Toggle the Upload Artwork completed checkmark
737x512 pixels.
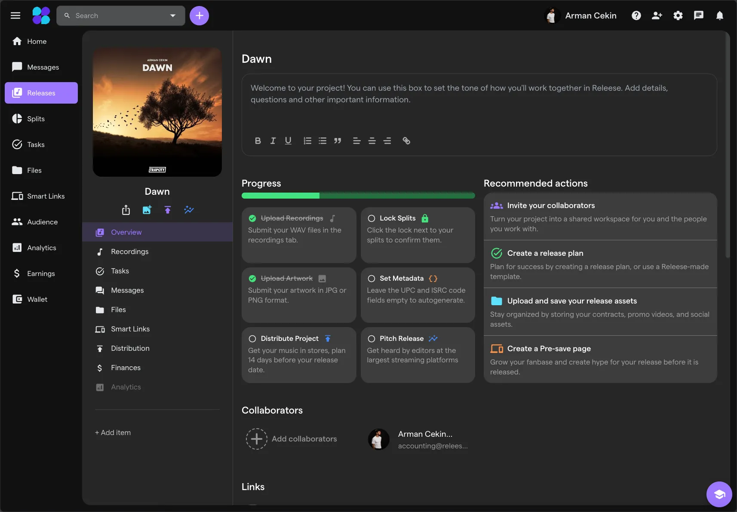(252, 279)
